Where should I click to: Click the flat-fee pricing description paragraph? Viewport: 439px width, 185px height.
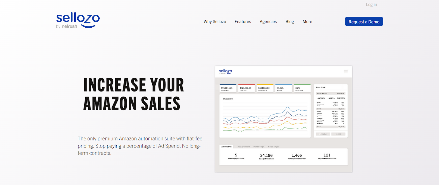pos(140,146)
